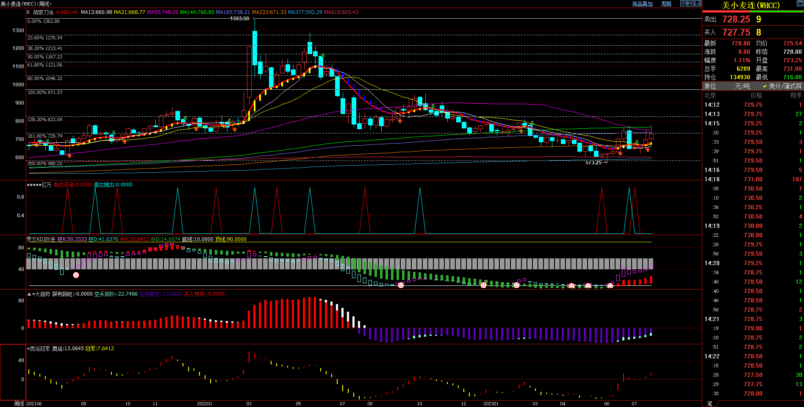Image resolution: width=804 pixels, height=407 pixels.
Task: Click the left arrow navigation icon
Action: point(684,3)
